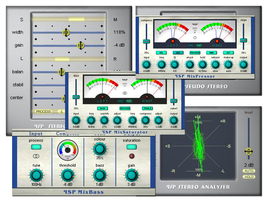Click the Q knob in MixPressor

coord(174,65)
